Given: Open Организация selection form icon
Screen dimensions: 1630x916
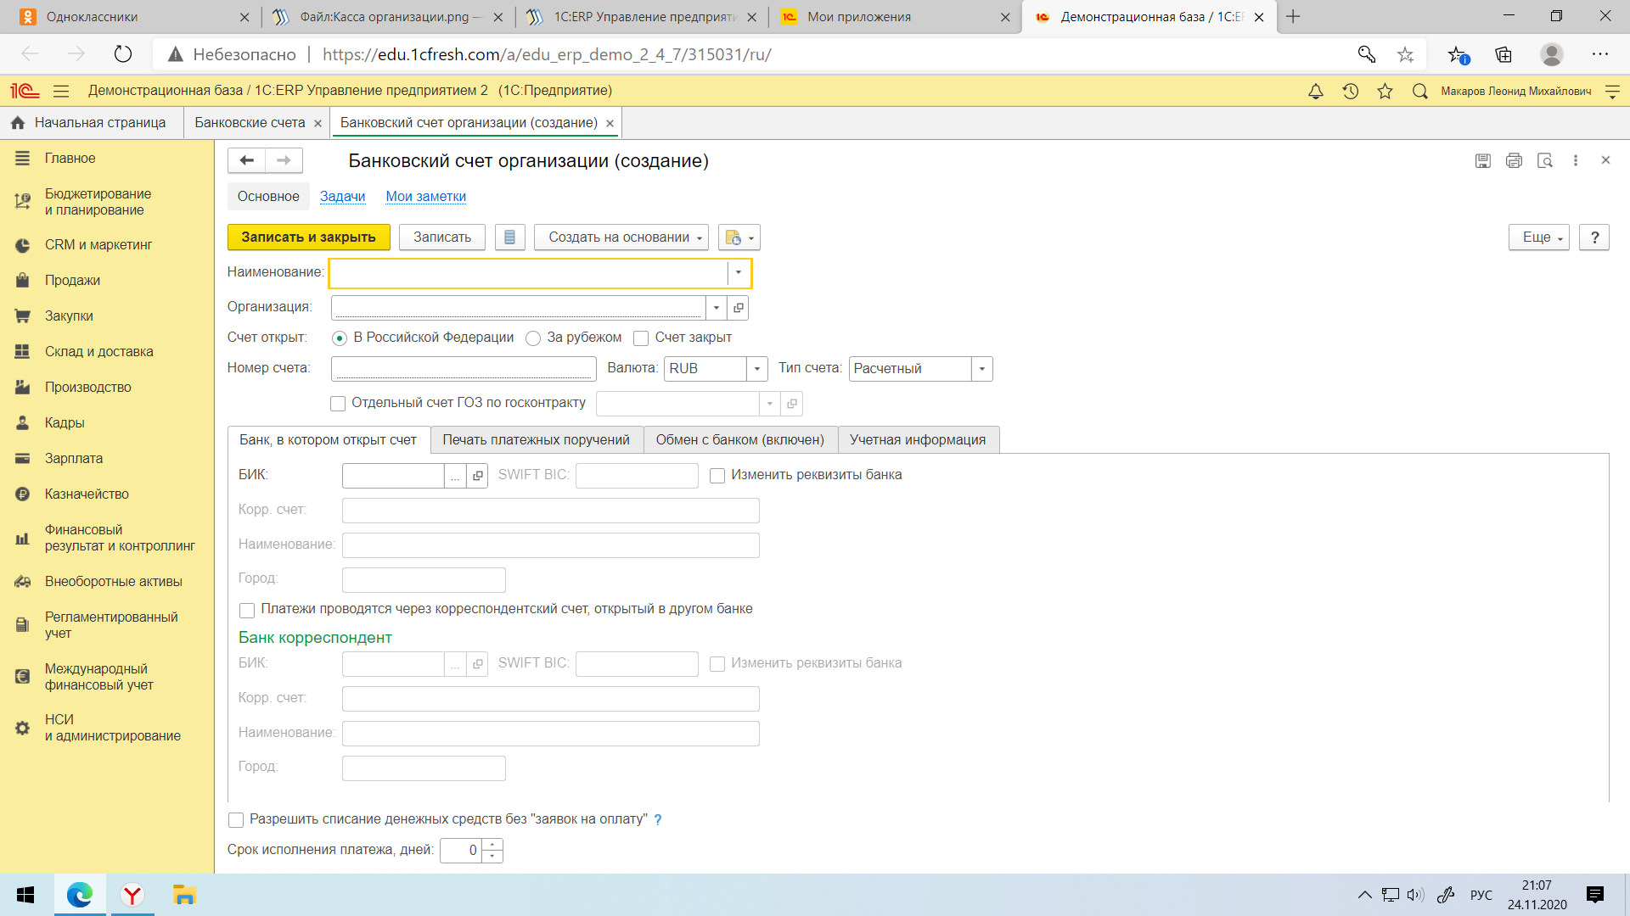Looking at the screenshot, I should tap(739, 308).
